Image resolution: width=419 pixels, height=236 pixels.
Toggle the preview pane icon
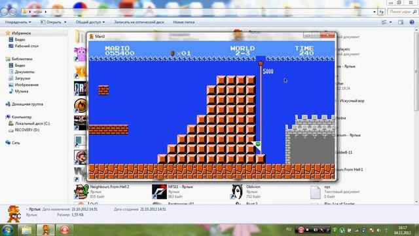pos(401,22)
